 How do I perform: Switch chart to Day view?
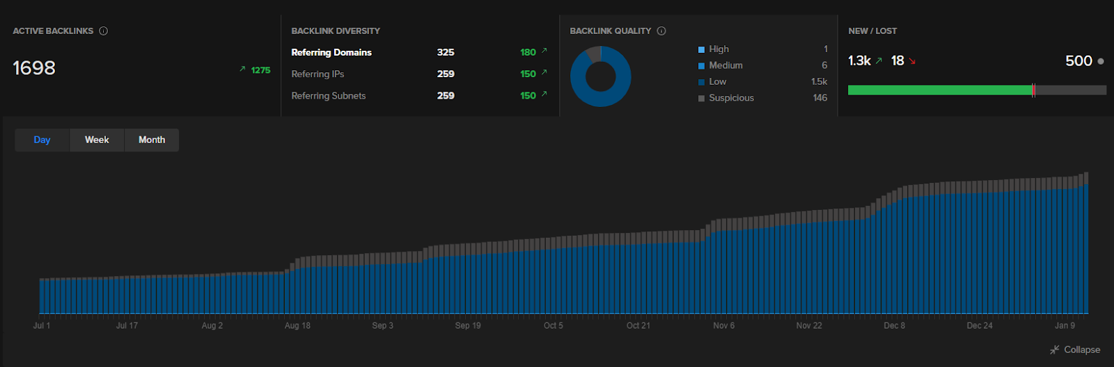click(x=42, y=140)
